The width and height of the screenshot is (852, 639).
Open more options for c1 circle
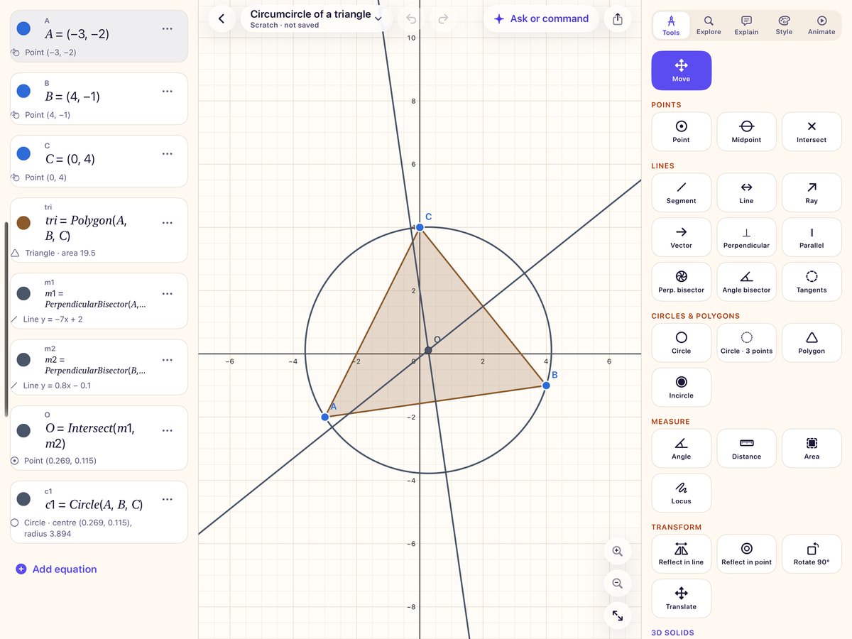168,499
